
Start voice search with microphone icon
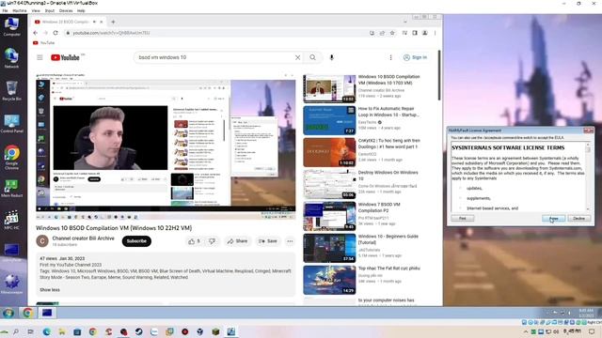coord(332,57)
